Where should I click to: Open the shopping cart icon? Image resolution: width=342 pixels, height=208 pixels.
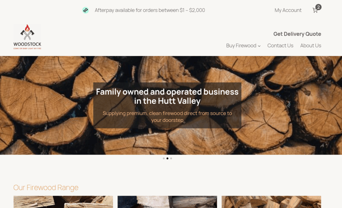coord(315,10)
